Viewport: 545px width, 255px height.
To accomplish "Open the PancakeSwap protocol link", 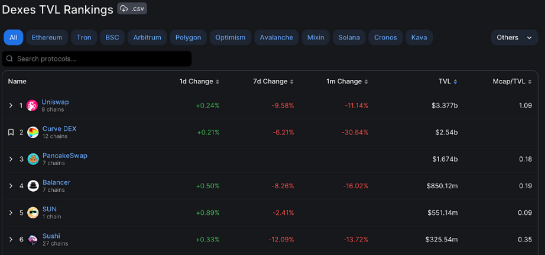I will tap(65, 156).
